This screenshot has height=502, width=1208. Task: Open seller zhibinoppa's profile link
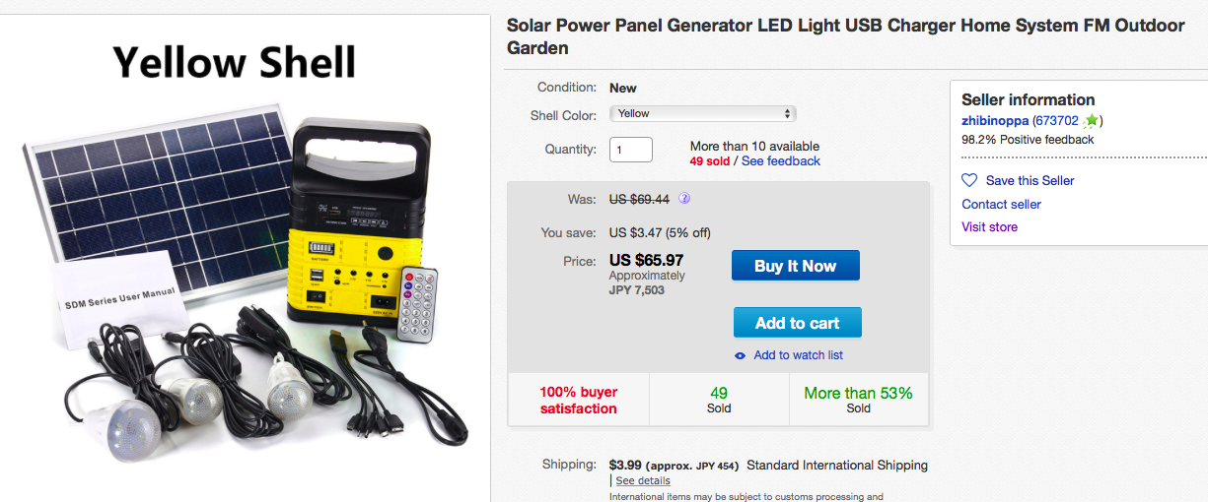995,121
